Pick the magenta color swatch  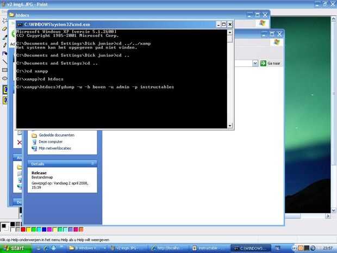[49, 230]
